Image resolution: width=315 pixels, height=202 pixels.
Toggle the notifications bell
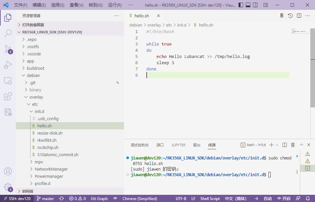(x=307, y=198)
